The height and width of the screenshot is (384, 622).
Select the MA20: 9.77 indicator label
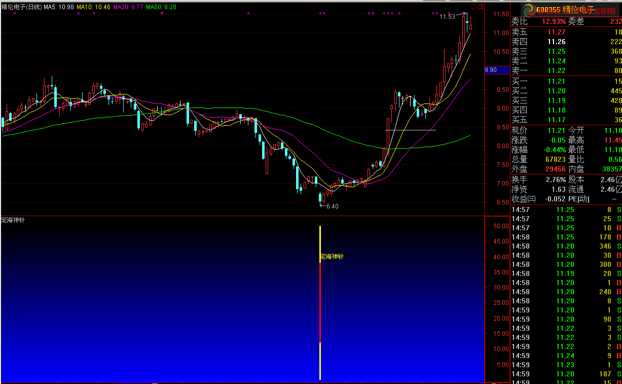128,7
